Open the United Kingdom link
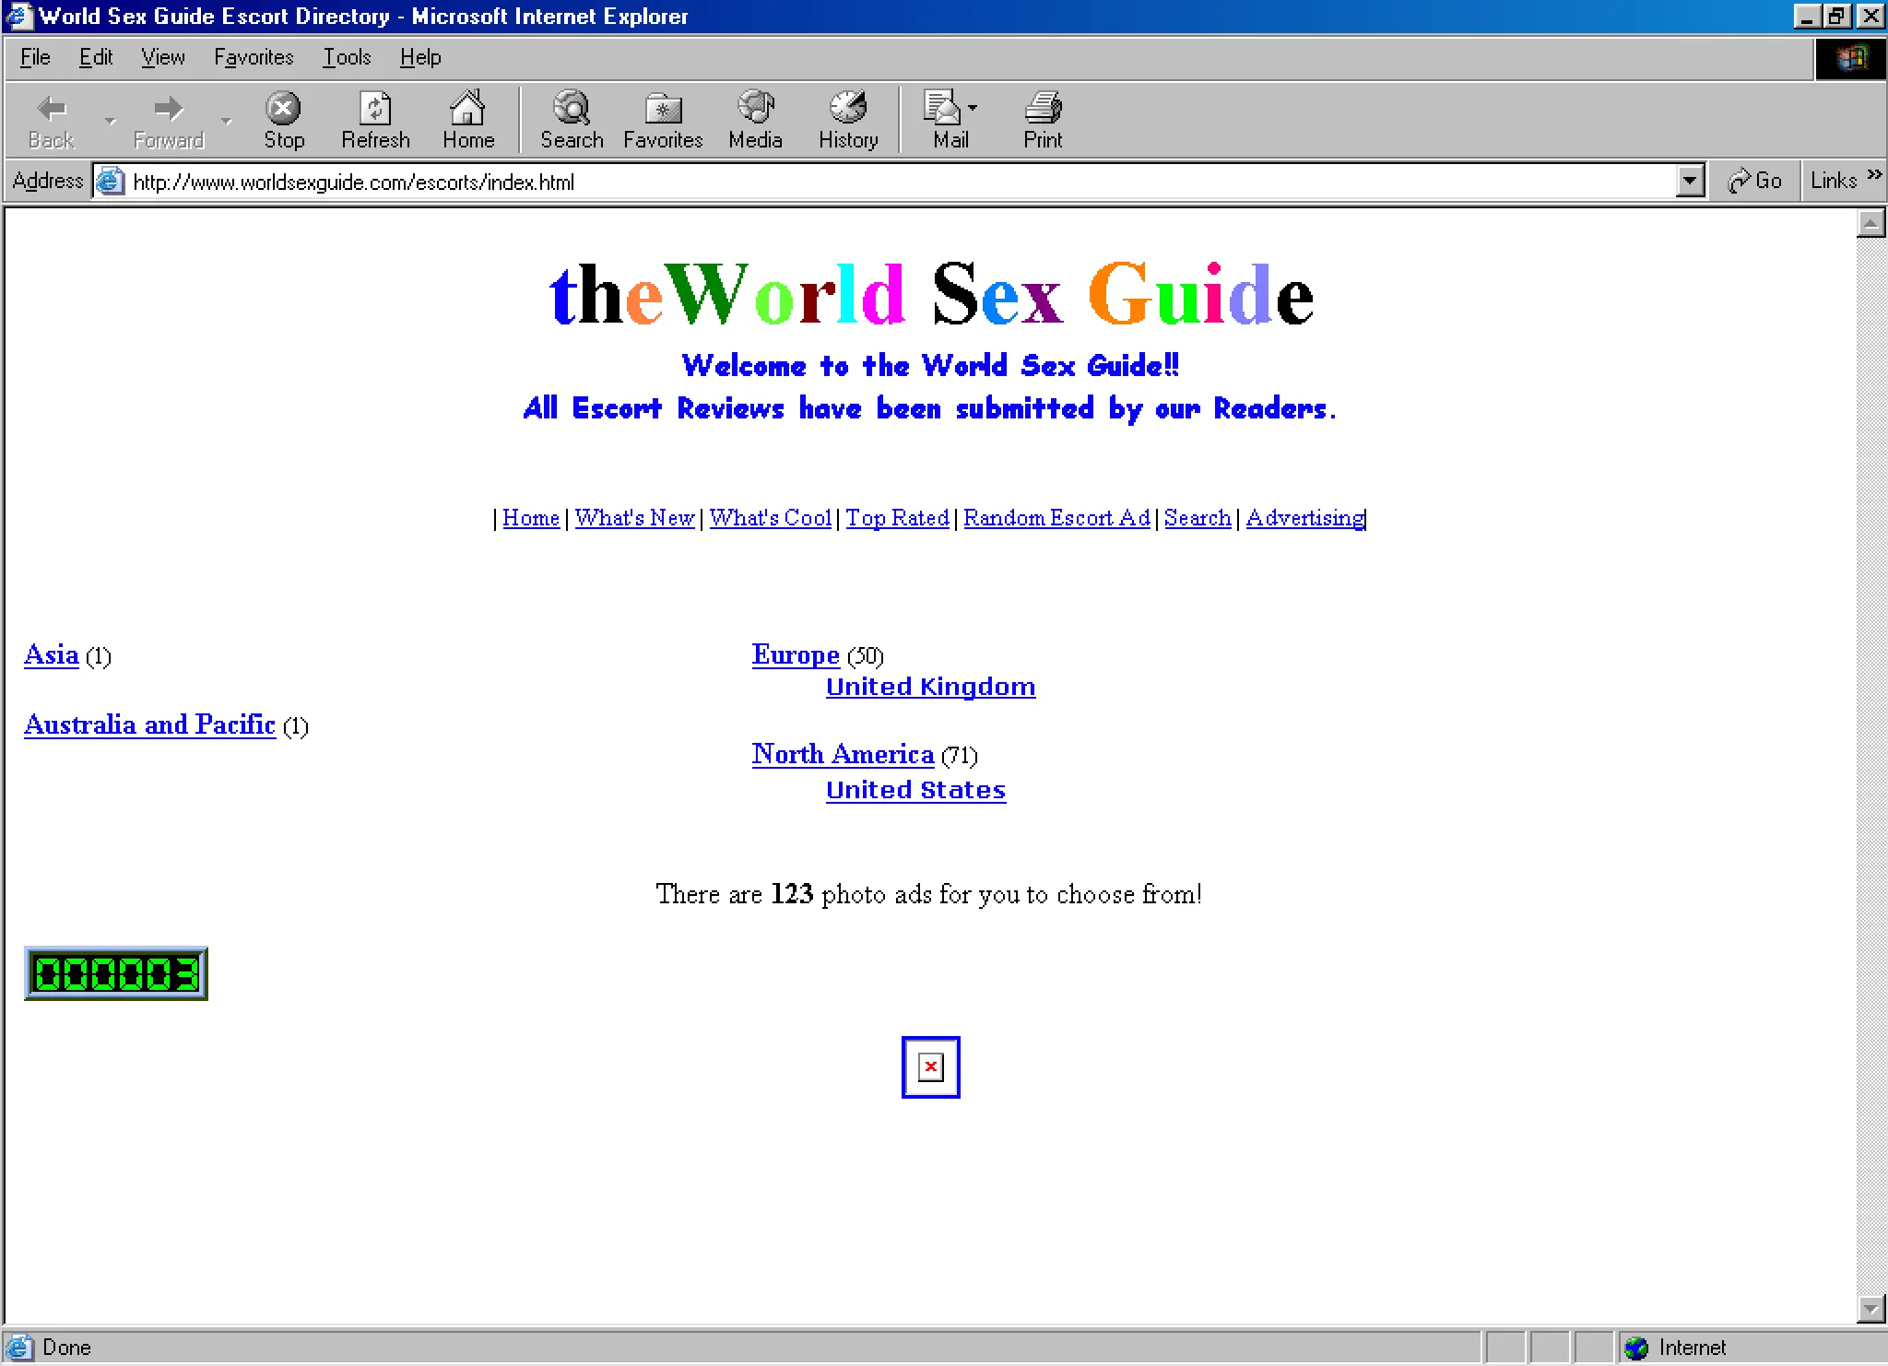Viewport: 1888px width, 1366px height. coord(930,686)
